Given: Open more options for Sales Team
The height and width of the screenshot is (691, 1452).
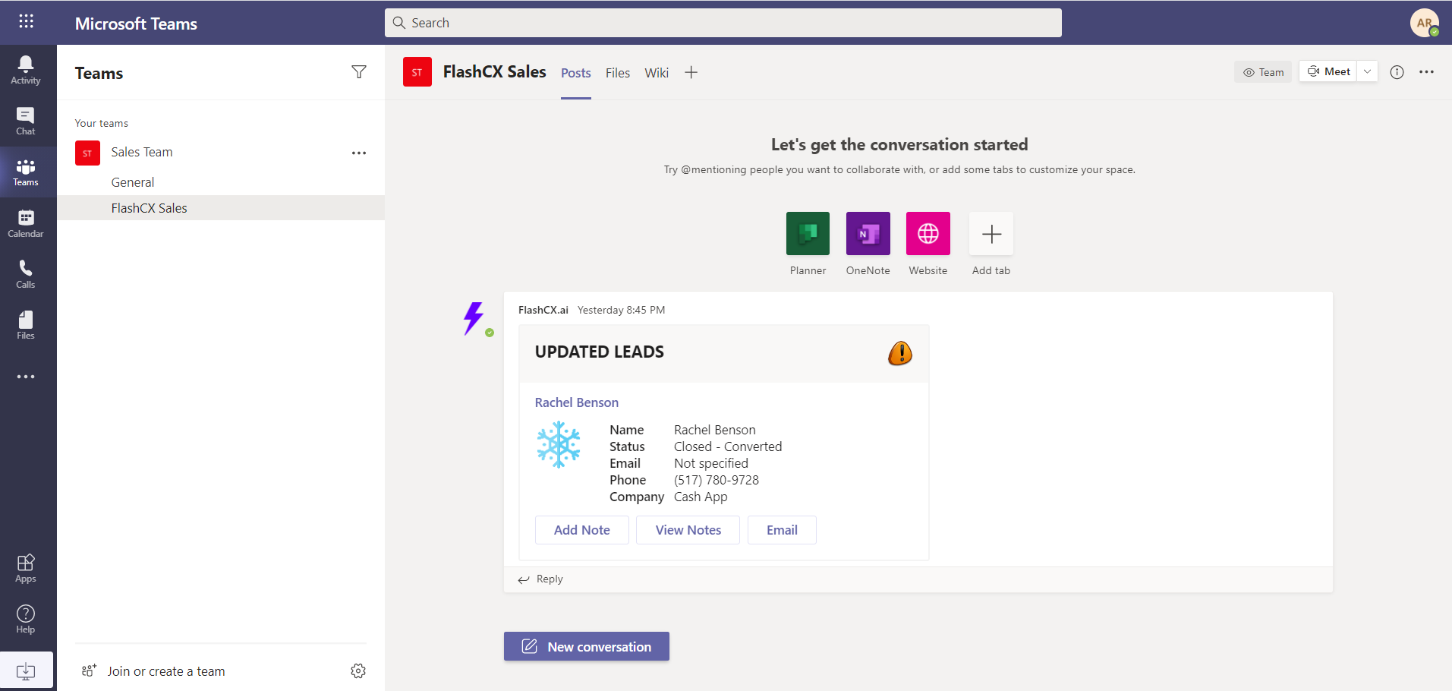Looking at the screenshot, I should (x=359, y=153).
